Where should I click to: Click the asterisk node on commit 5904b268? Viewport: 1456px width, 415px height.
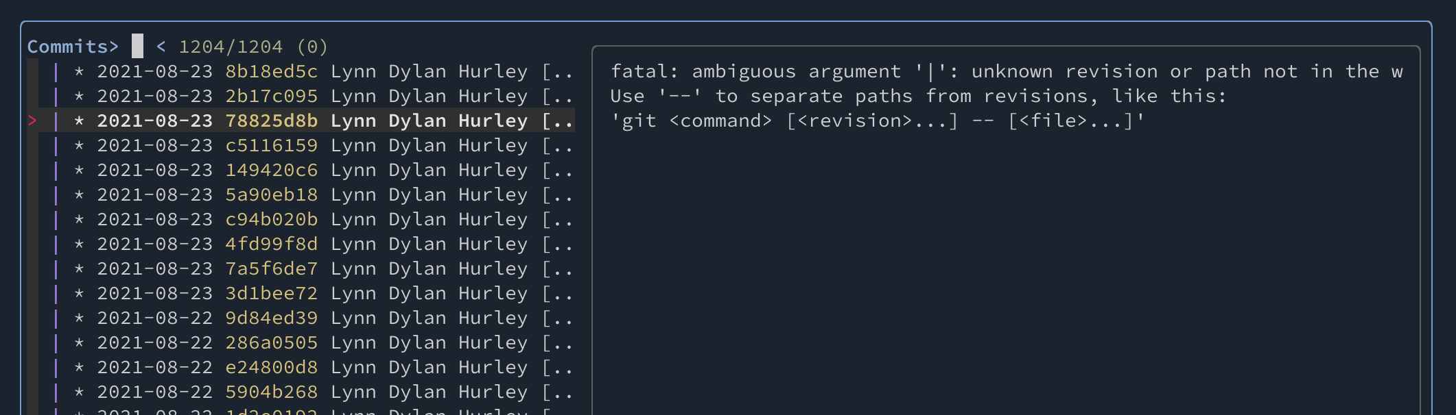pyautogui.click(x=77, y=392)
